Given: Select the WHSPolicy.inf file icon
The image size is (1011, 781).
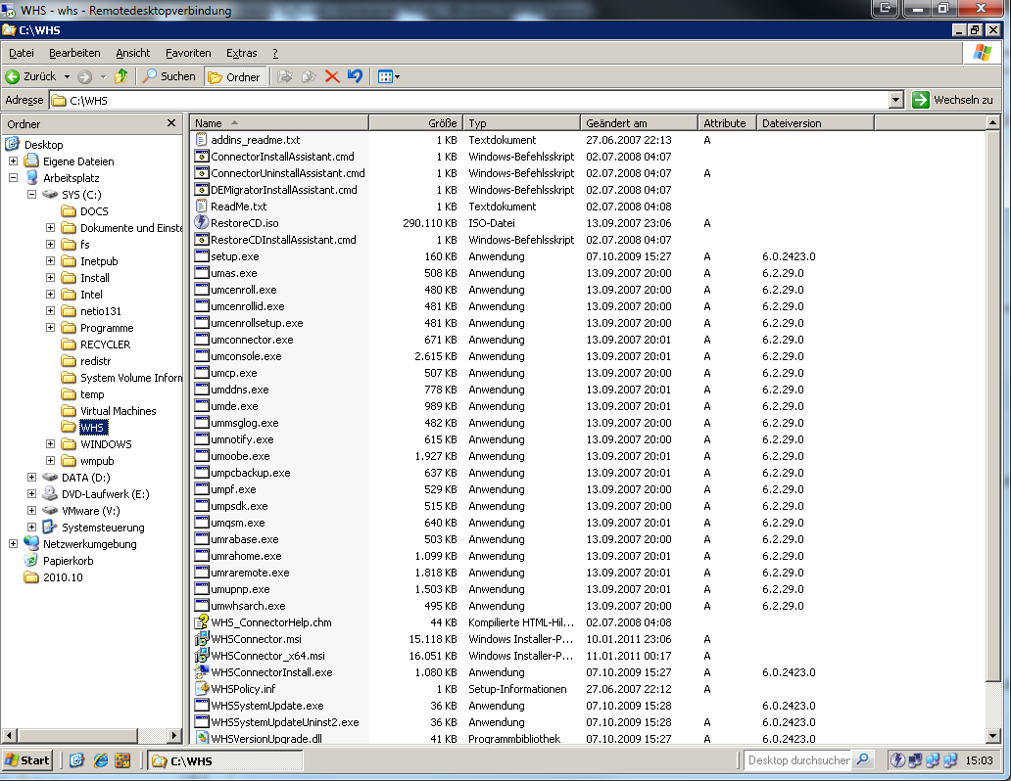Looking at the screenshot, I should [201, 689].
